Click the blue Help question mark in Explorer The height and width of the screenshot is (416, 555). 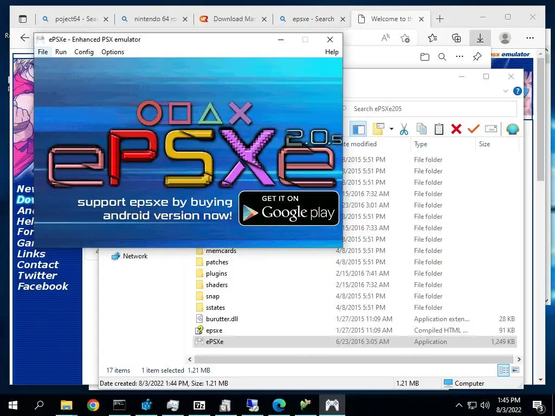point(518,91)
